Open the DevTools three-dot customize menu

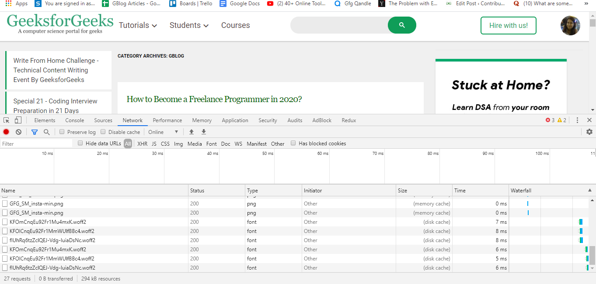[577, 120]
